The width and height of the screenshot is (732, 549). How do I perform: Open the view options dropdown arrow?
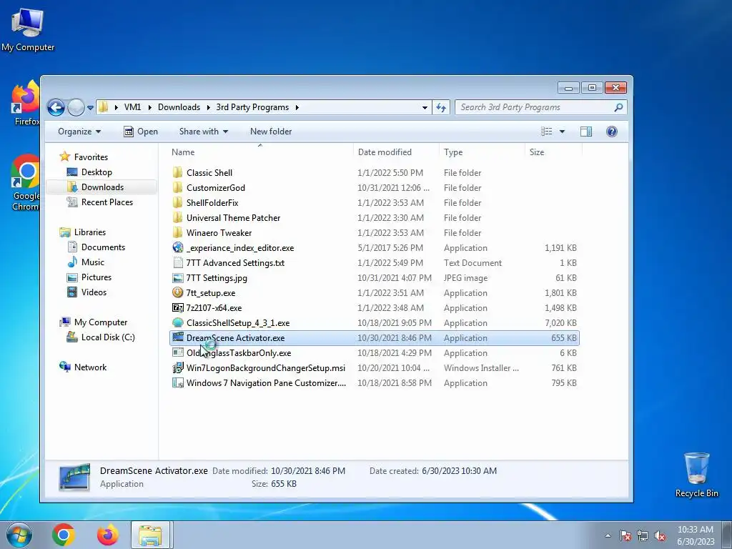tap(562, 132)
